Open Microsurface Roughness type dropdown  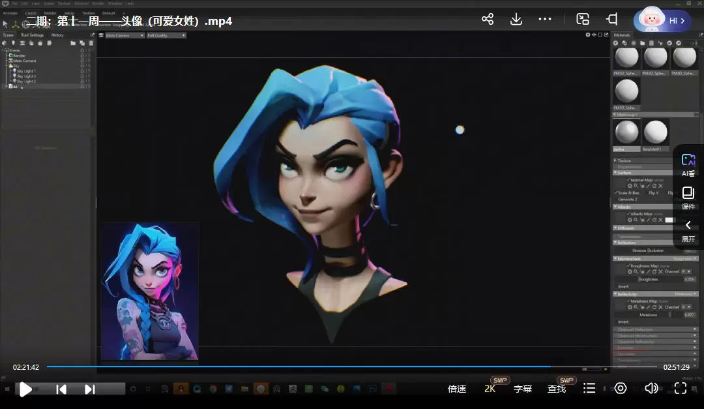click(685, 259)
